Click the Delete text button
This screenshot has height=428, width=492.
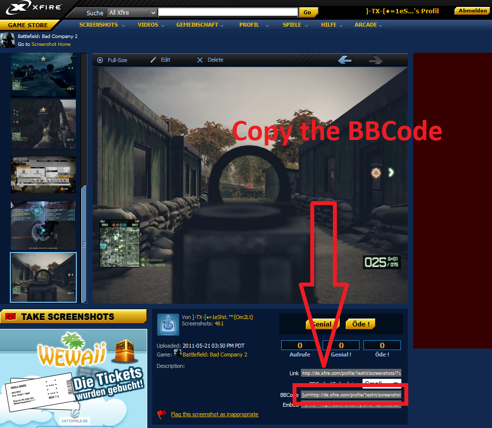pos(215,60)
